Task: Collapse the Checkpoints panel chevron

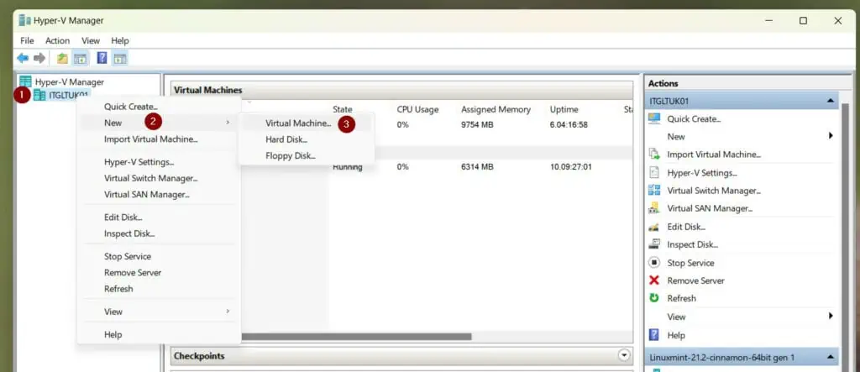Action: coord(623,356)
